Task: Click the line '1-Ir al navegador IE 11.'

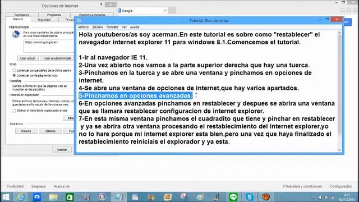Action: [113, 57]
